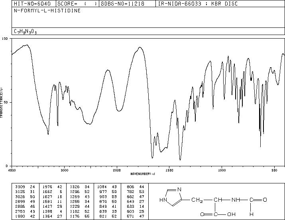
Task: Click the 839 peak table entry
Action: point(108,211)
